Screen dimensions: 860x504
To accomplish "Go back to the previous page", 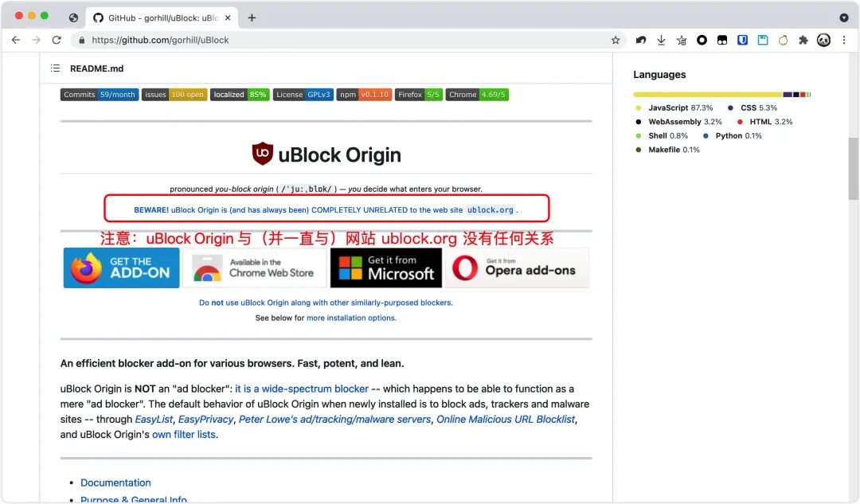I will [x=16, y=40].
